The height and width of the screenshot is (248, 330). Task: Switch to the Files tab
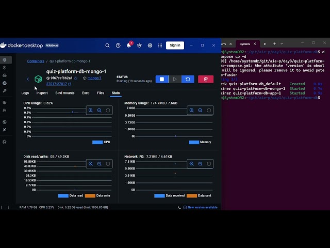pyautogui.click(x=101, y=93)
